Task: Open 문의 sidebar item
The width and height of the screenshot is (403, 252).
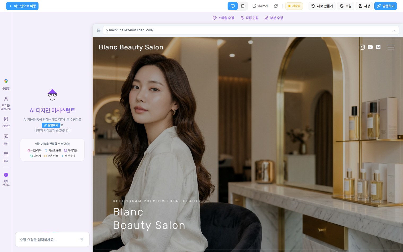Action: coord(6,140)
